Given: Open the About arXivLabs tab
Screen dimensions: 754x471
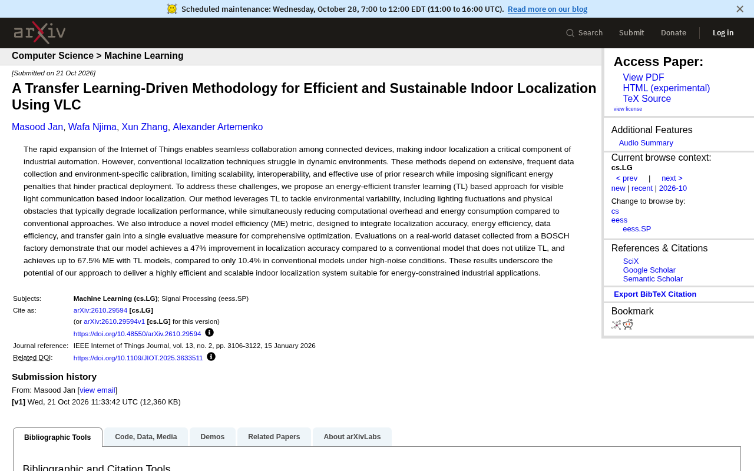Looking at the screenshot, I should (x=352, y=437).
